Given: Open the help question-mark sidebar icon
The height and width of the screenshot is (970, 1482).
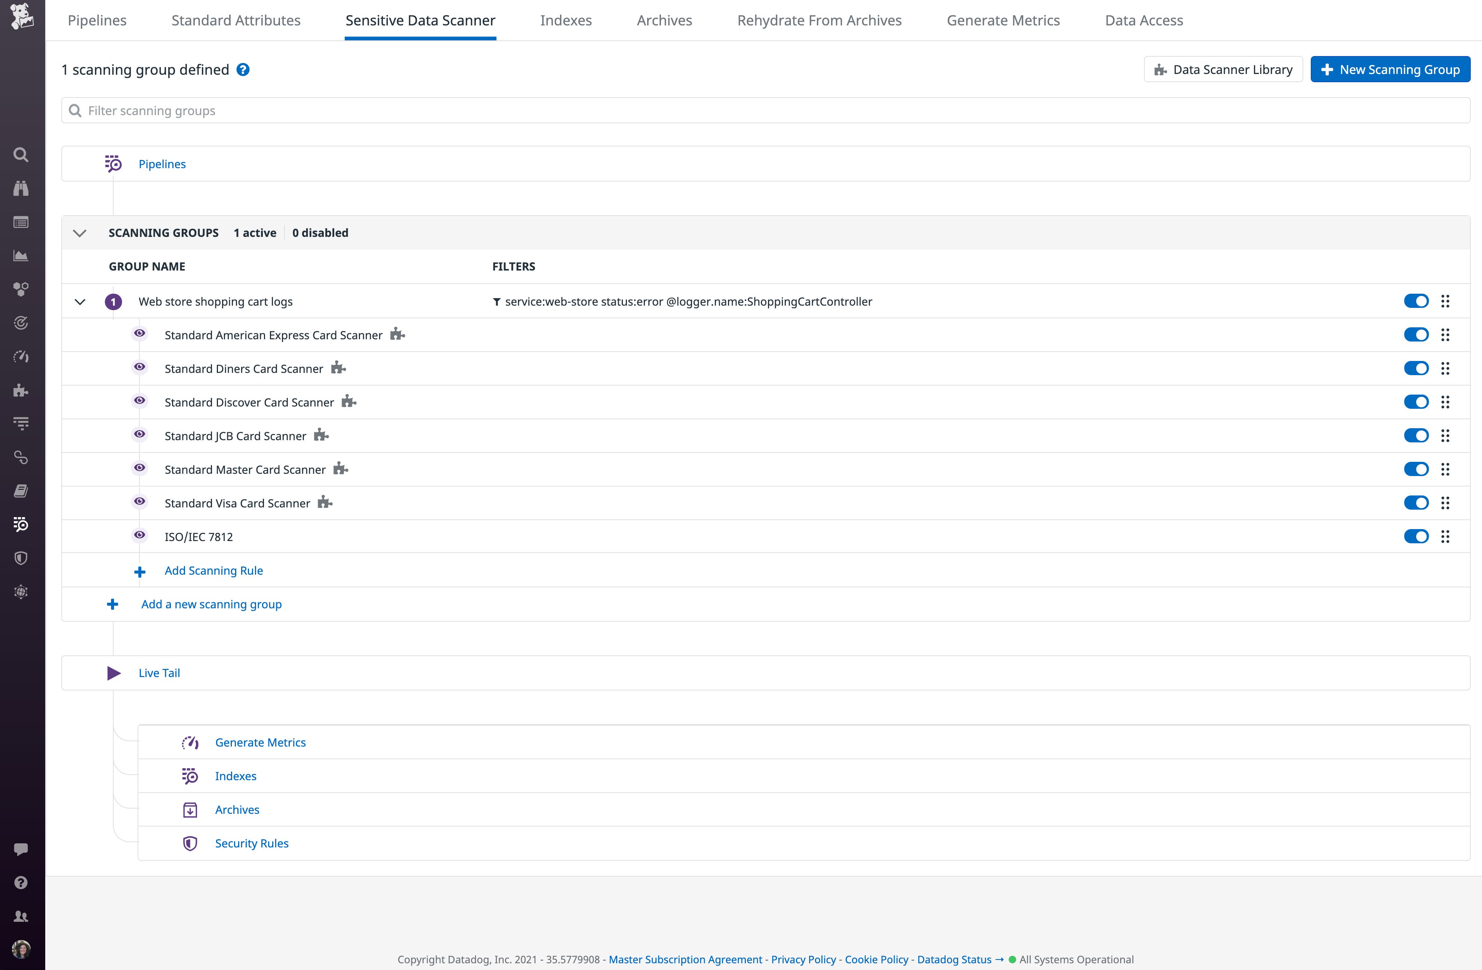Looking at the screenshot, I should tap(21, 882).
